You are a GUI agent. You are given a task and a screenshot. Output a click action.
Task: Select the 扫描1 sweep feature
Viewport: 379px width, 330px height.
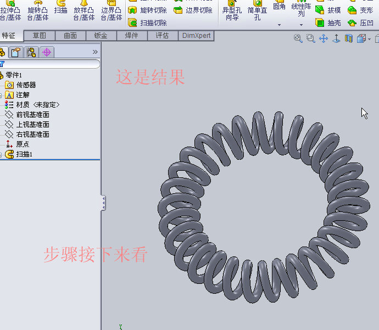point(19,154)
